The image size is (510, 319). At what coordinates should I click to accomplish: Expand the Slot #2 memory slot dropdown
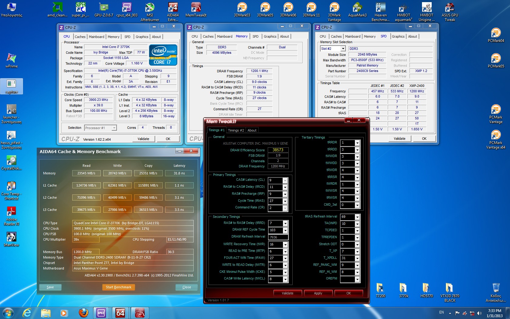343,49
